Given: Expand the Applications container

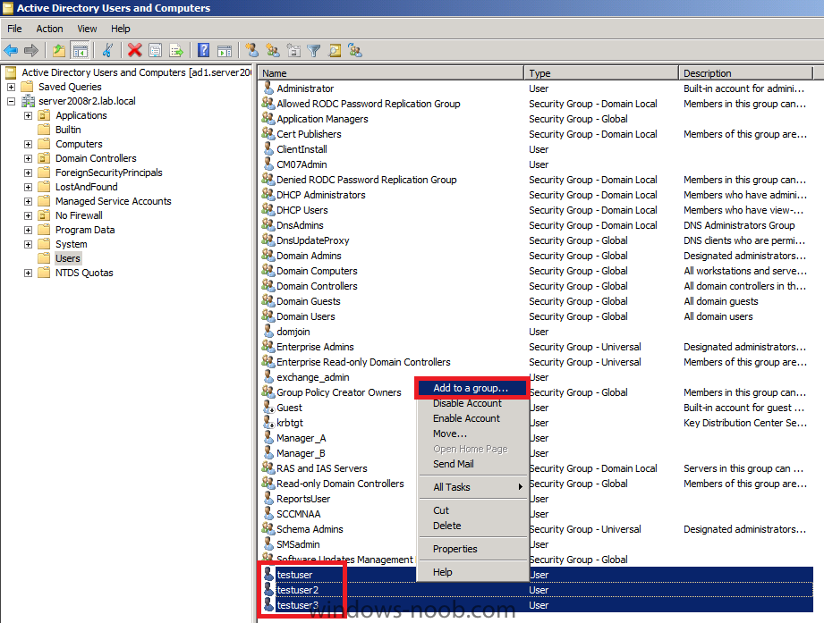Looking at the screenshot, I should 29,115.
